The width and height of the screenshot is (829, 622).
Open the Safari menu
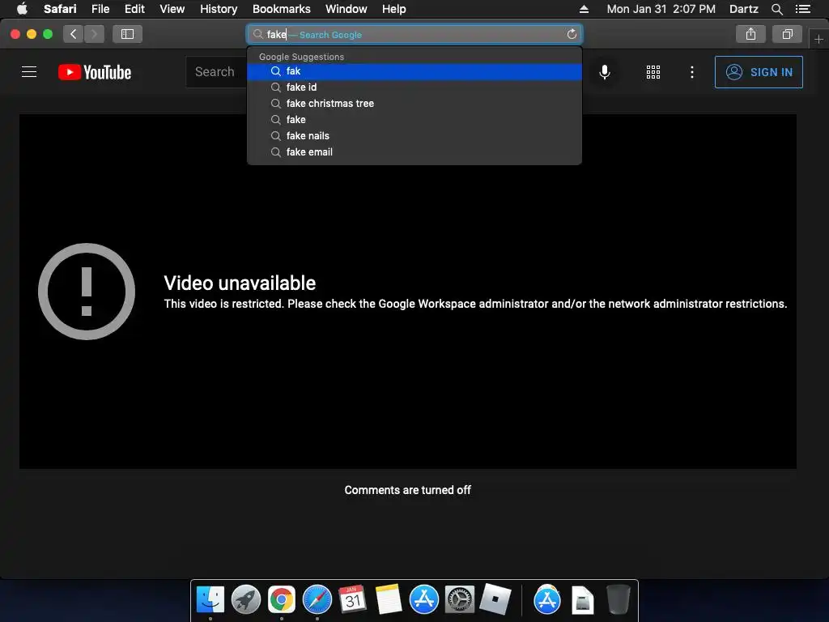pos(60,9)
